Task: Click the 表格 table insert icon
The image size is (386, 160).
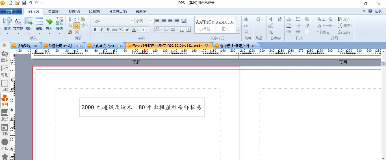Action: point(39,21)
